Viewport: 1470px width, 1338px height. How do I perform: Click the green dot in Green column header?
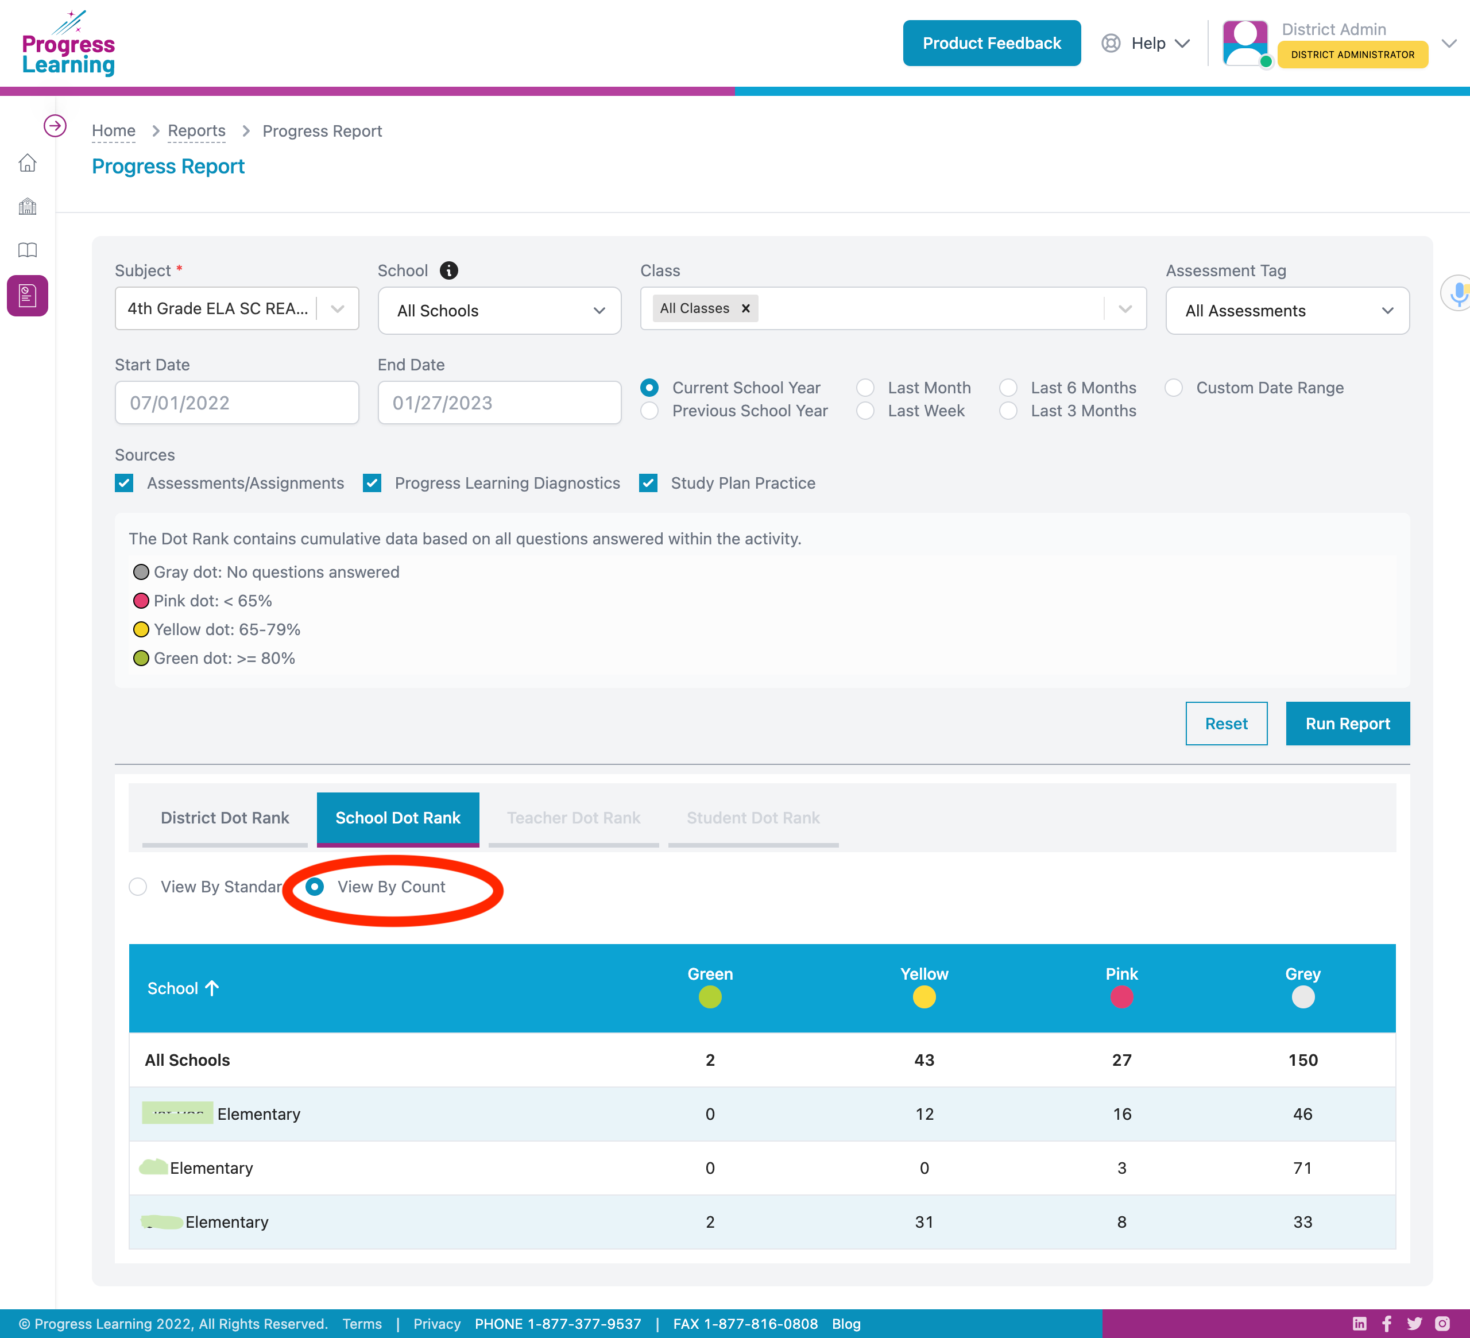710,997
